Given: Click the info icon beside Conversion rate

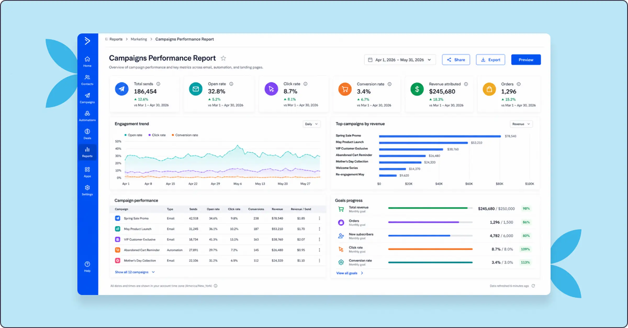Looking at the screenshot, I should 390,84.
